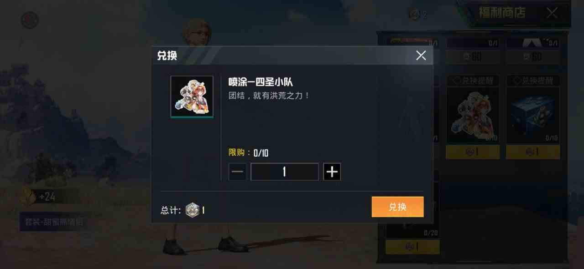Close the 福利商店 panel with its X

(552, 13)
